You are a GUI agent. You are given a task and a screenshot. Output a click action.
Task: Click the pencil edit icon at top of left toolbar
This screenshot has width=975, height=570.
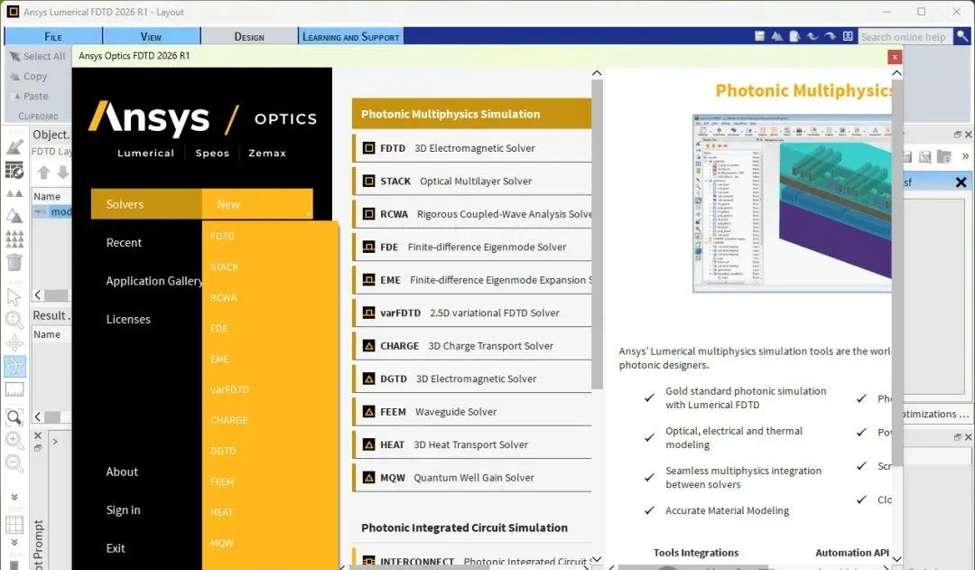click(x=14, y=148)
